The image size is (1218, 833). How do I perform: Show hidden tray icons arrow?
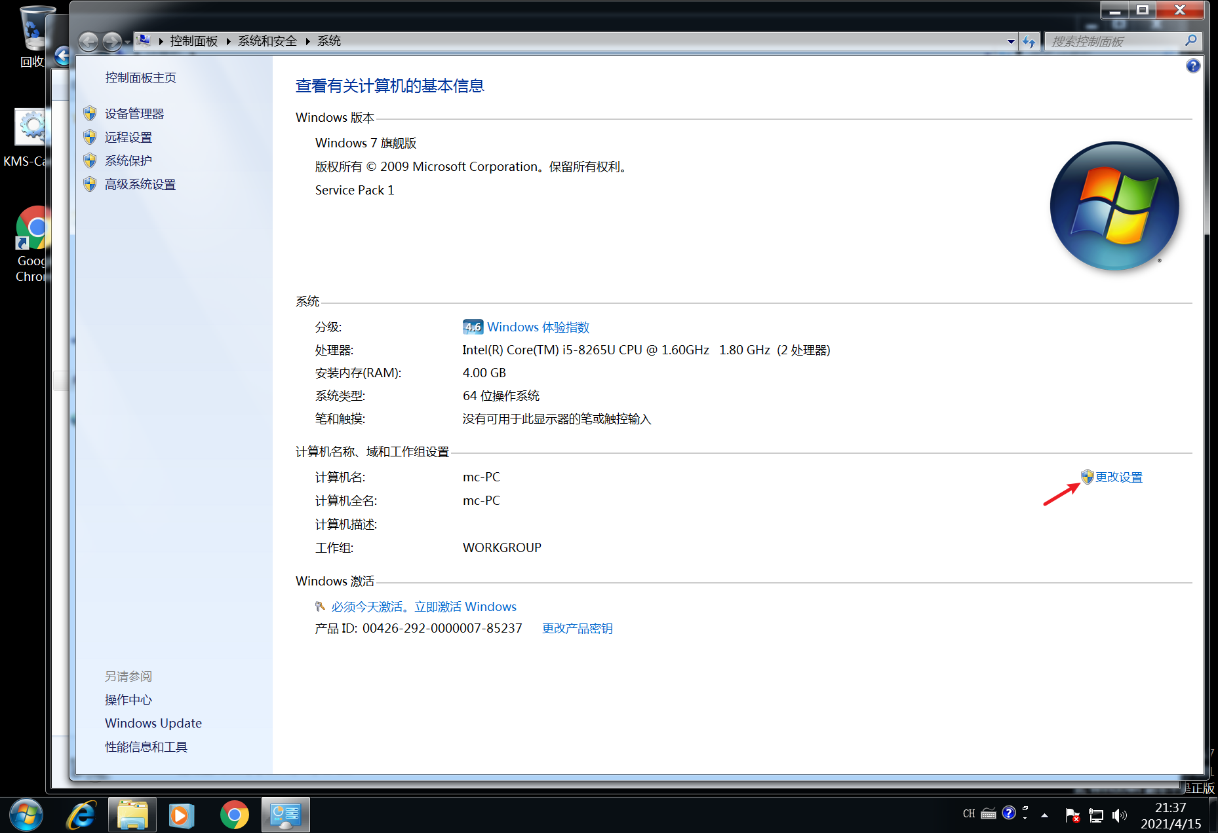coord(1045,815)
